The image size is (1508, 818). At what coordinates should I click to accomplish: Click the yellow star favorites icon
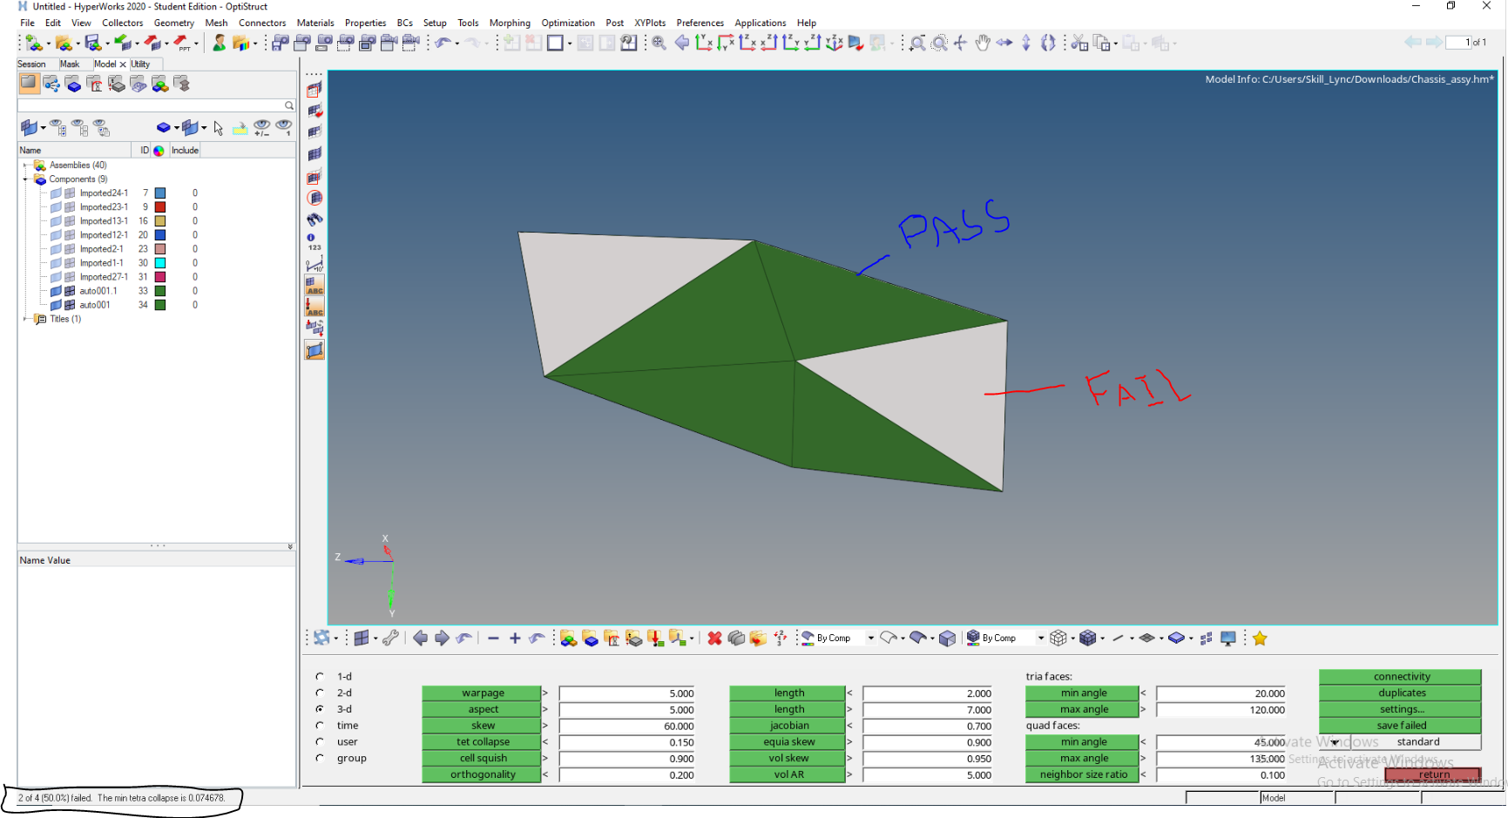(x=1260, y=639)
